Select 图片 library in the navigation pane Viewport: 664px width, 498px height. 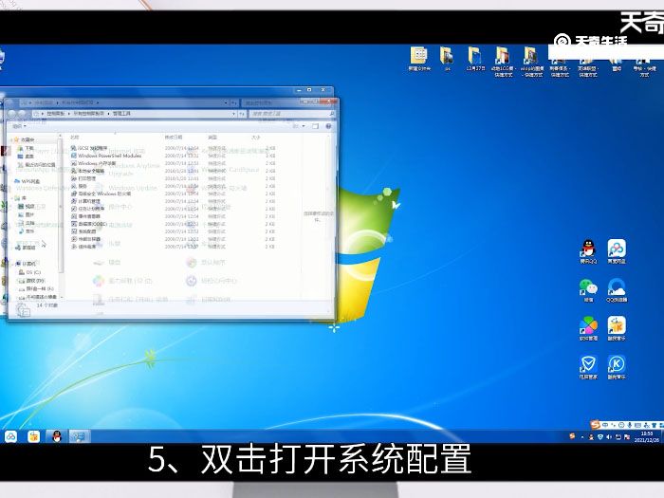pos(27,214)
